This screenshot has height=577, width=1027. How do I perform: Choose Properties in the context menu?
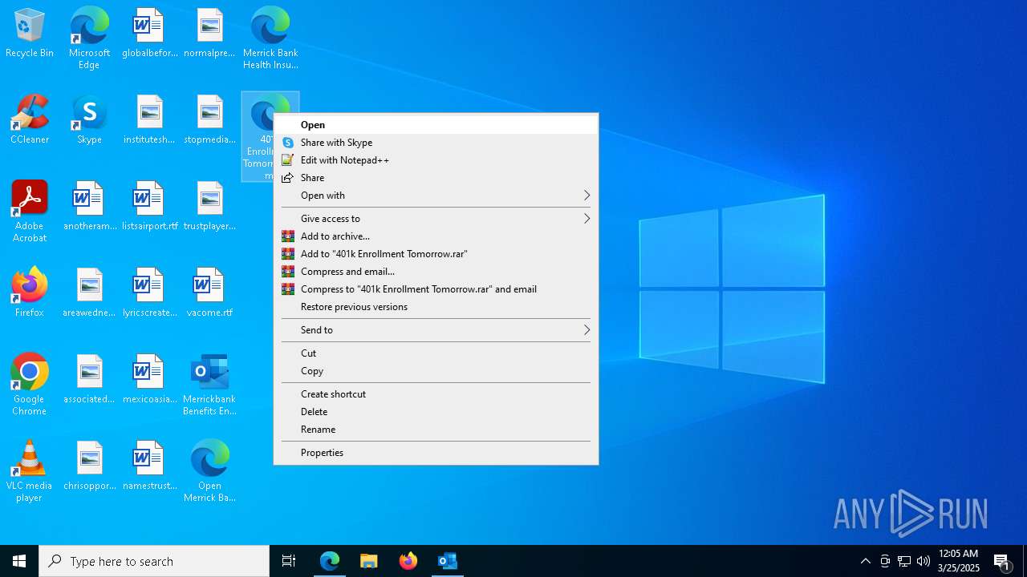click(x=436, y=453)
